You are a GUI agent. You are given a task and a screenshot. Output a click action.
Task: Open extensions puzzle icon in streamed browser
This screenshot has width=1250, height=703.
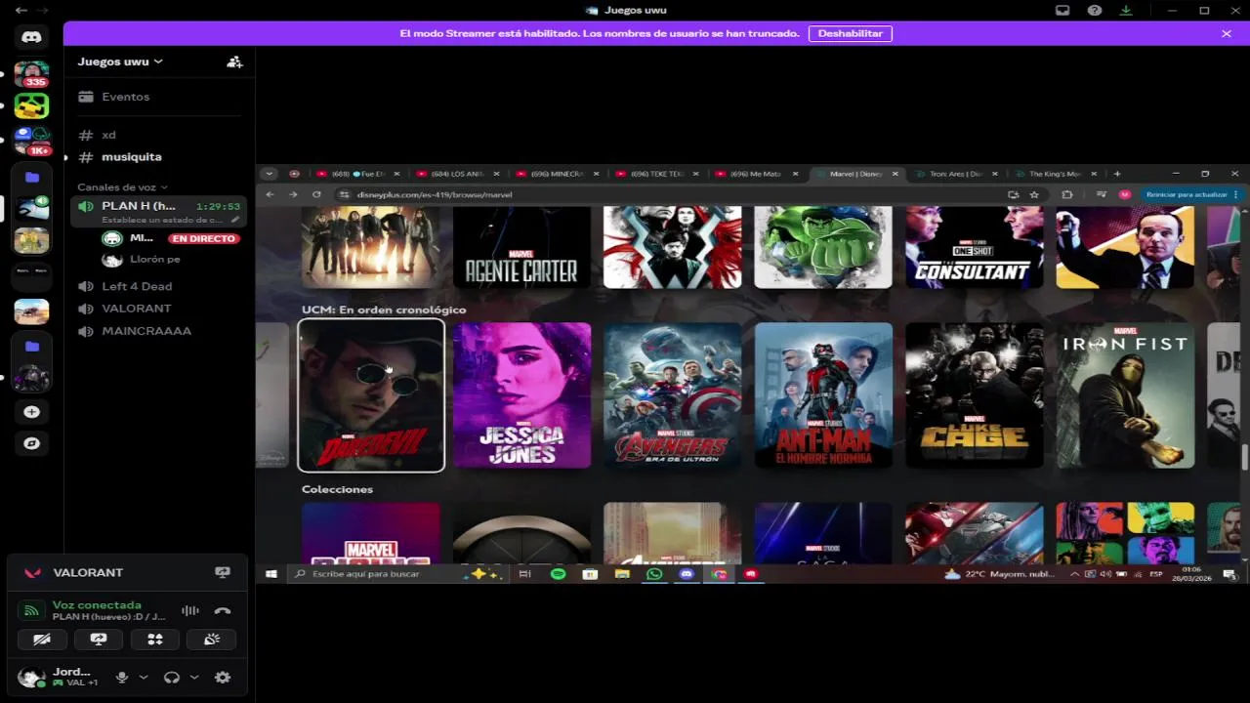pos(1066,194)
